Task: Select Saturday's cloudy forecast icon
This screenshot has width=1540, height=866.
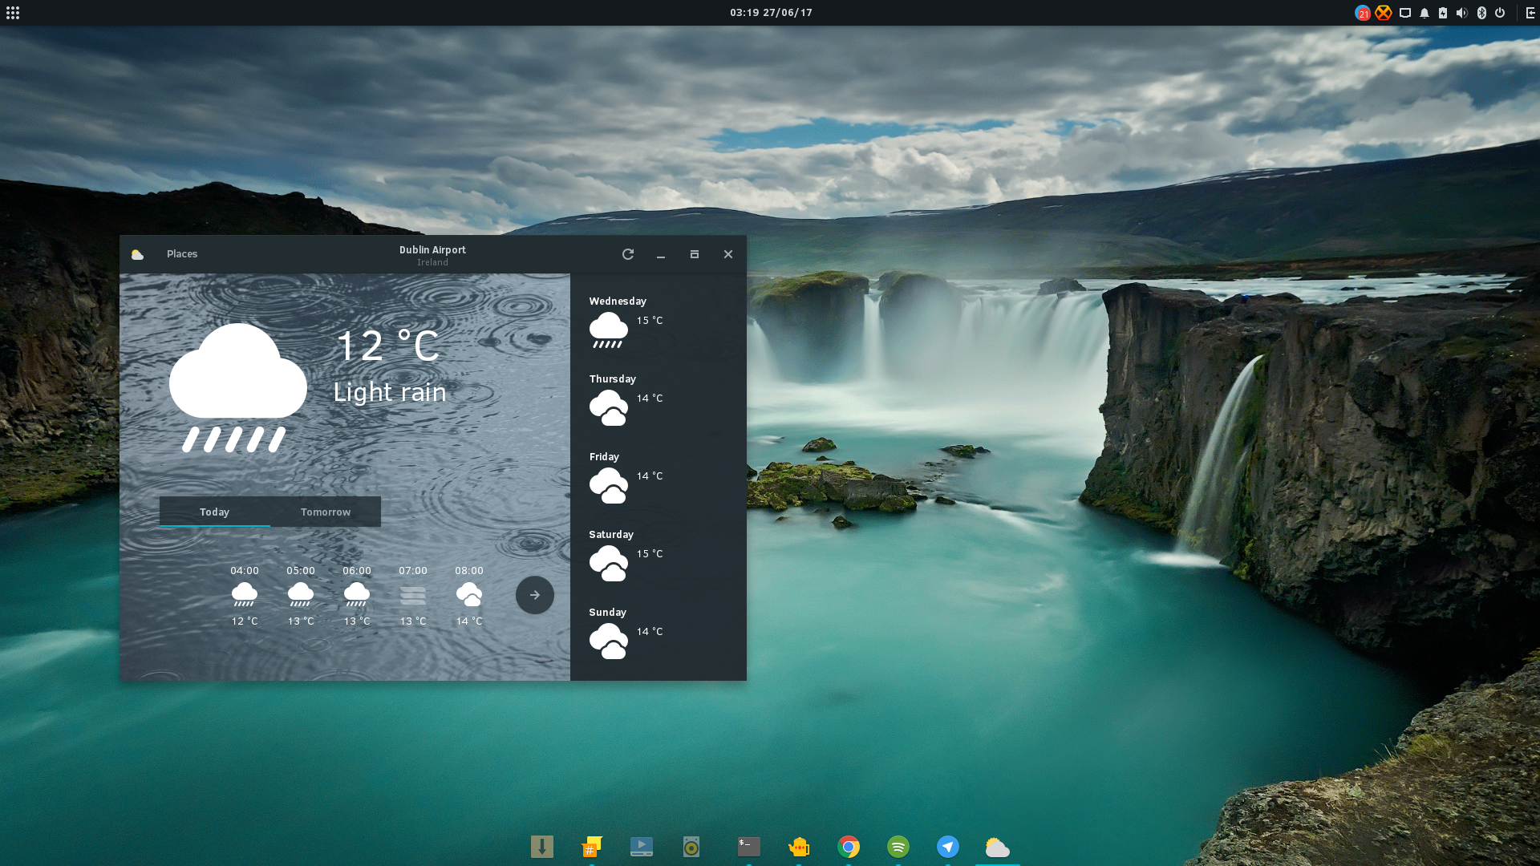Action: 609,563
